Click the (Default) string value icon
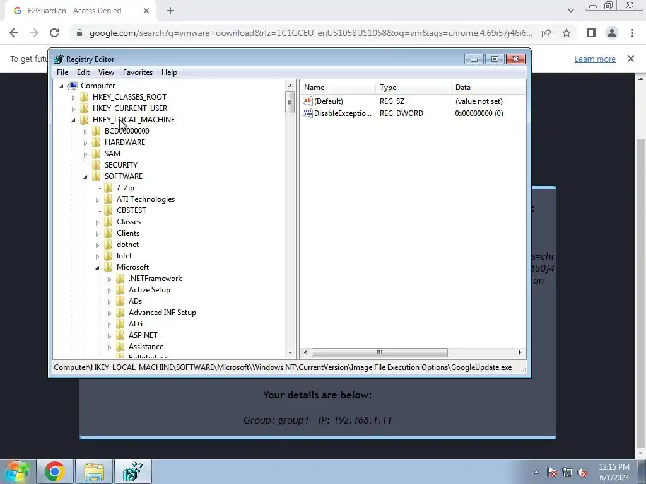The width and height of the screenshot is (646, 484). 308,101
